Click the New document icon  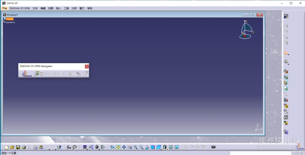[6, 147]
